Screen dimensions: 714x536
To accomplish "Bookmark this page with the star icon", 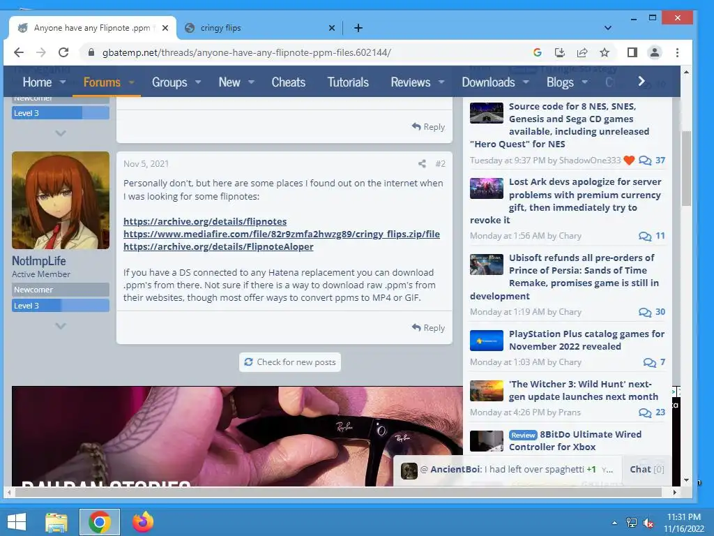I will click(x=605, y=52).
